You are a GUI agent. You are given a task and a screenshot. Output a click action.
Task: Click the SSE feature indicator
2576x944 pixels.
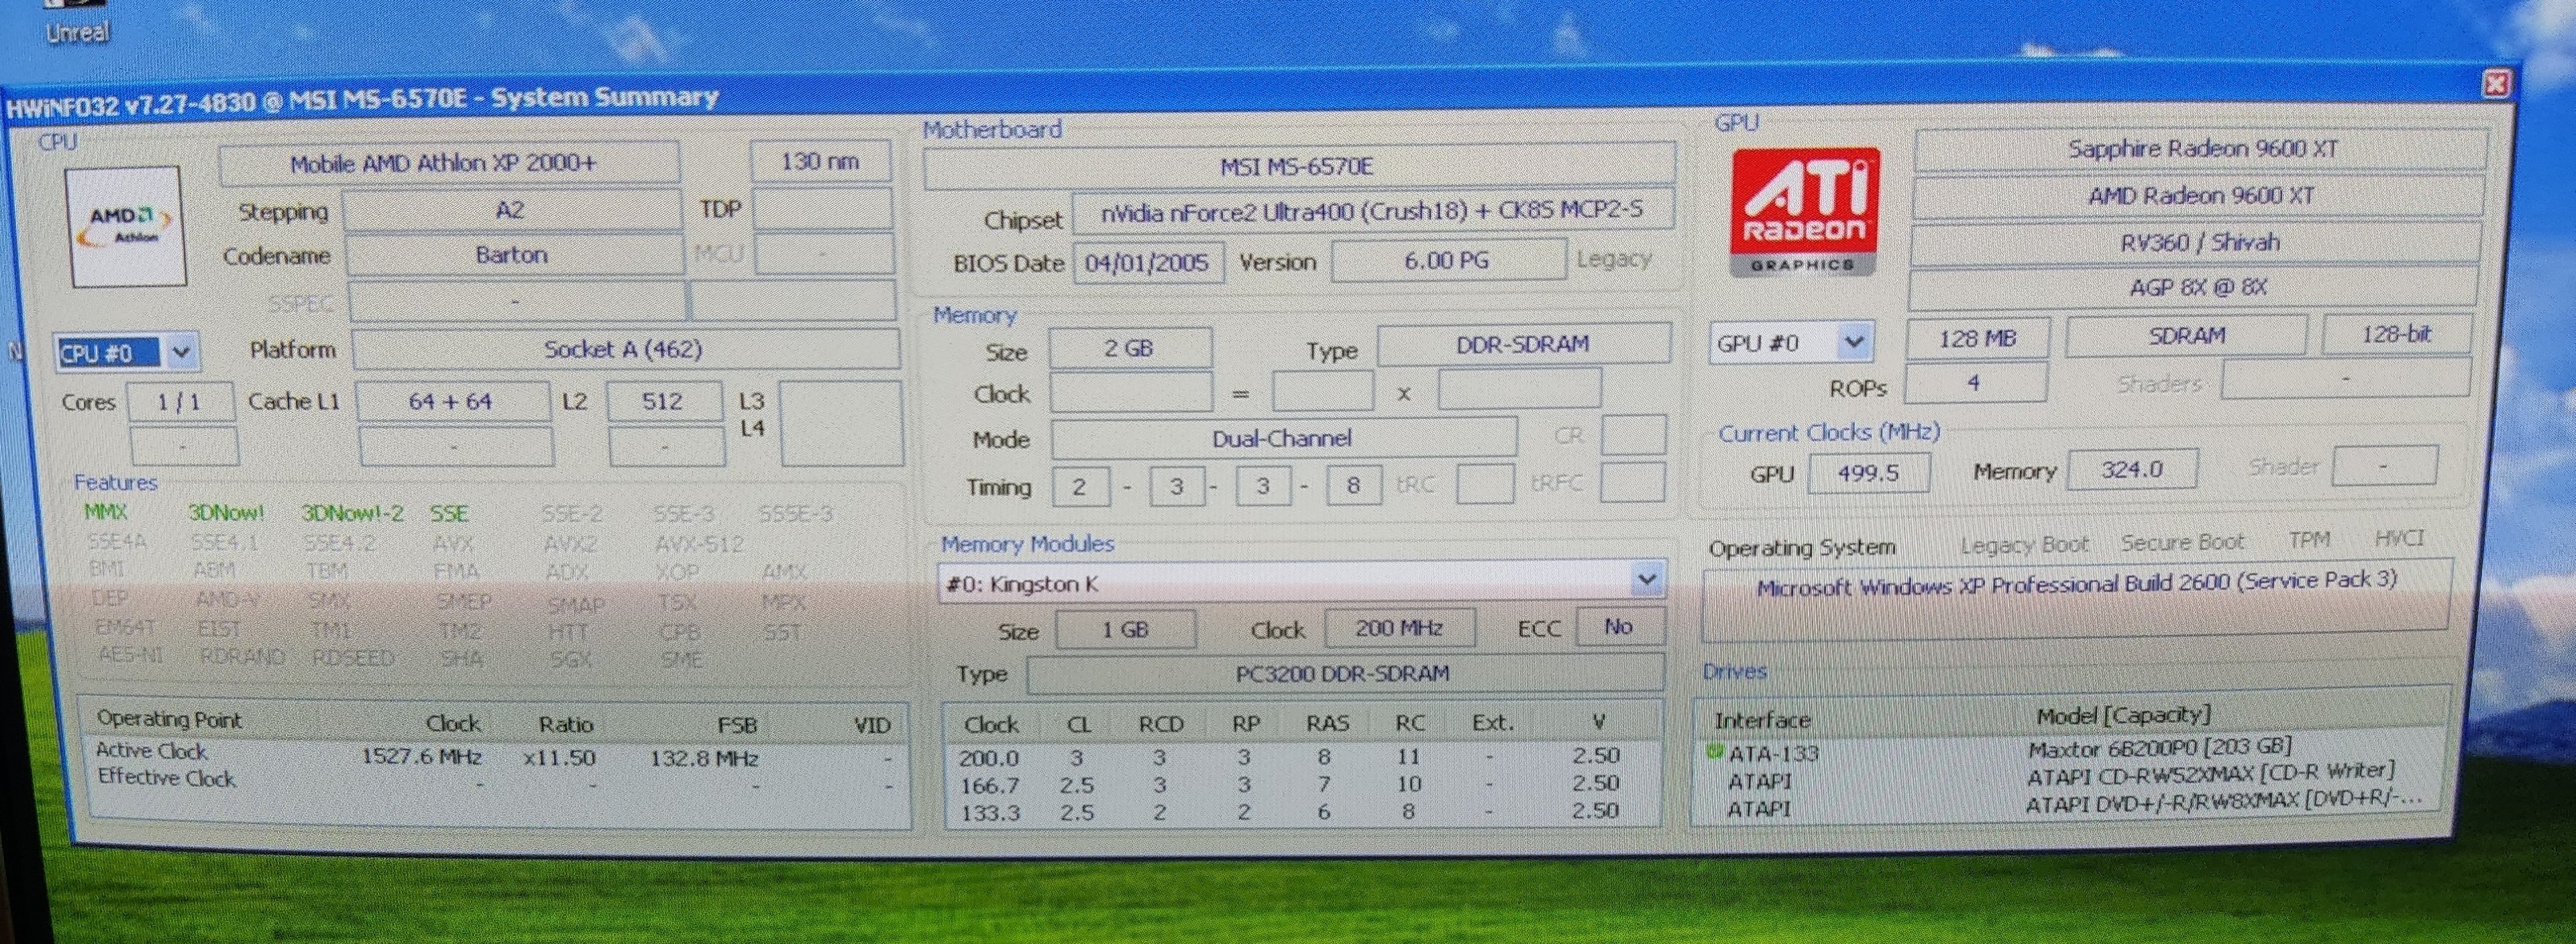coord(449,514)
